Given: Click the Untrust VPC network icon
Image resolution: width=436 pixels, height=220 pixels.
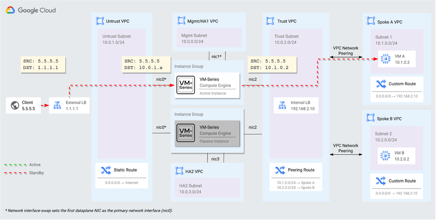Looking at the screenshot, I should coord(100,21).
